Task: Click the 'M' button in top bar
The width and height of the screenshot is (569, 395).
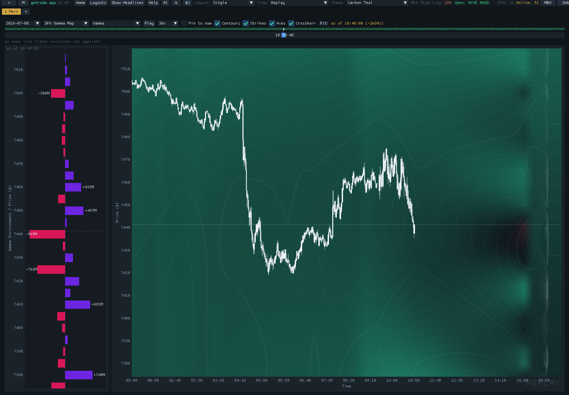Action: point(23,3)
